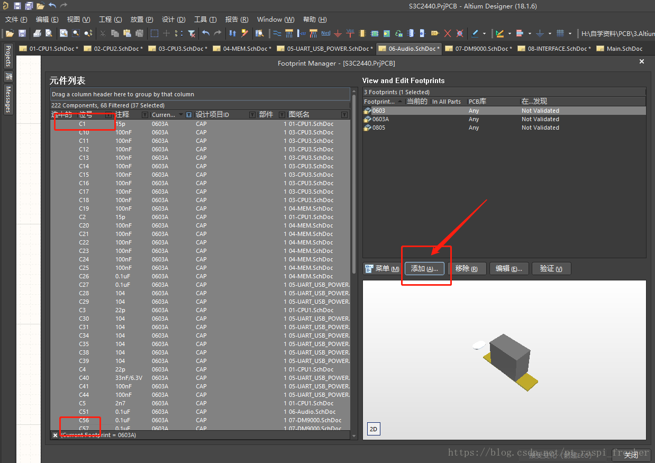Click the 验证 (V) button
The image size is (655, 463).
point(551,268)
